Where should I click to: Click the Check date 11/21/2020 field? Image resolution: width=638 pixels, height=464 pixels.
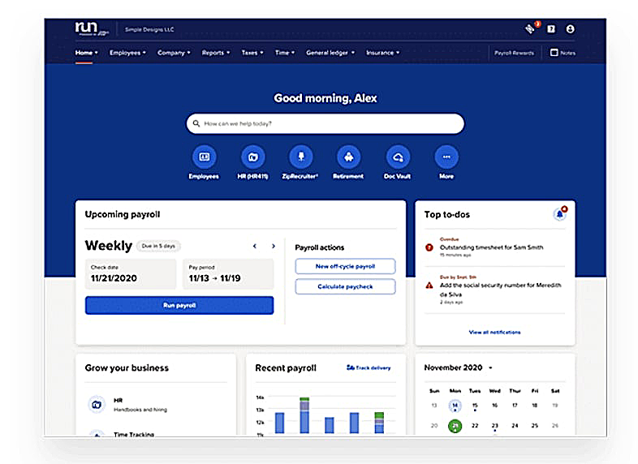[x=131, y=273]
